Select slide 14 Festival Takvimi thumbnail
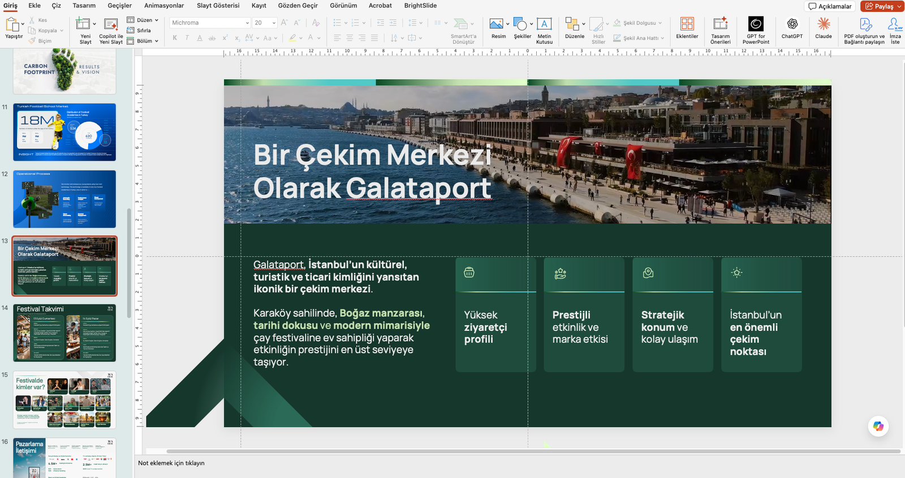Screen dimensions: 905x478 [64, 333]
